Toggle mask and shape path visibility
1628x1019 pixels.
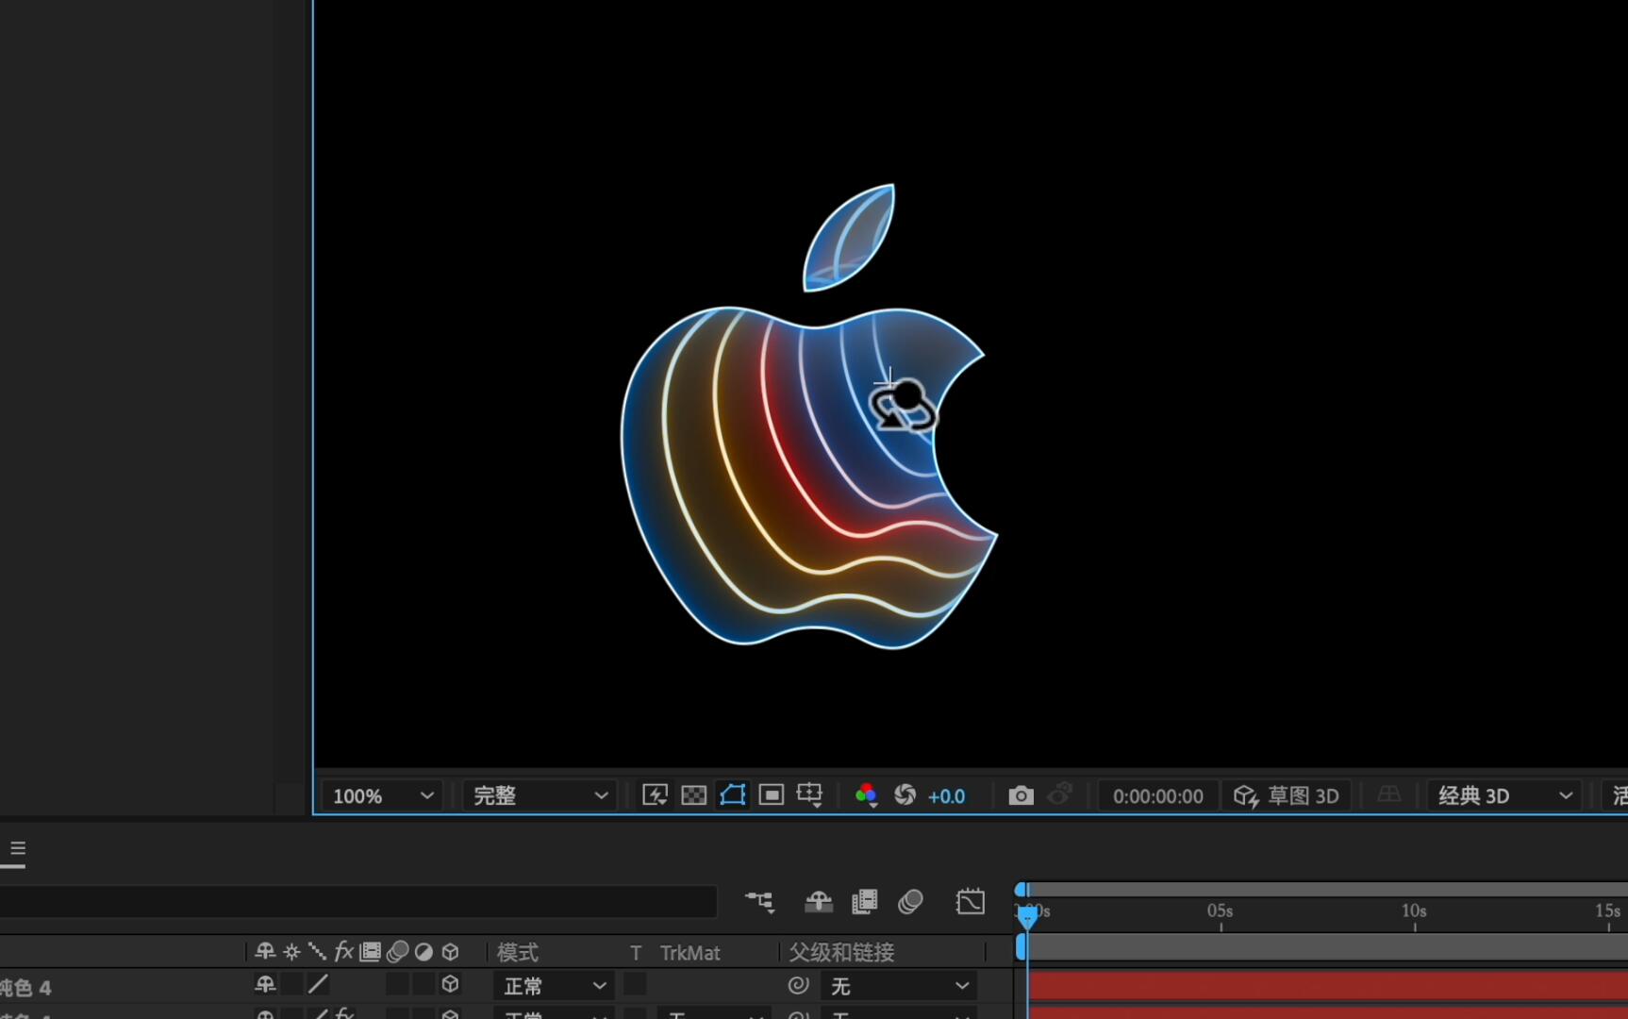point(733,795)
